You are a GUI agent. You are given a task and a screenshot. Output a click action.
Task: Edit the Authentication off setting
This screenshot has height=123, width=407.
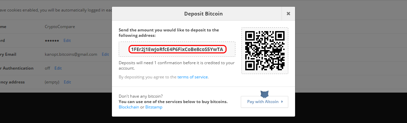pos(58,68)
